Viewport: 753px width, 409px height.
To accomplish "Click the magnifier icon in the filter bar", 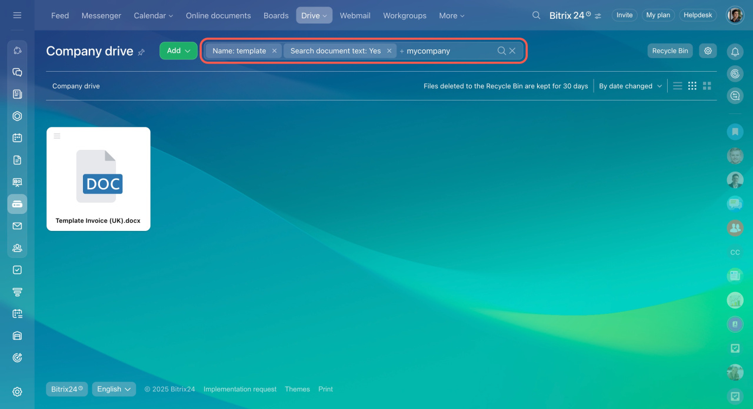I will coord(501,51).
